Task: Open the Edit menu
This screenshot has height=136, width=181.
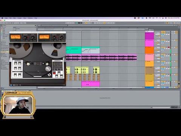Action: (14, 18)
